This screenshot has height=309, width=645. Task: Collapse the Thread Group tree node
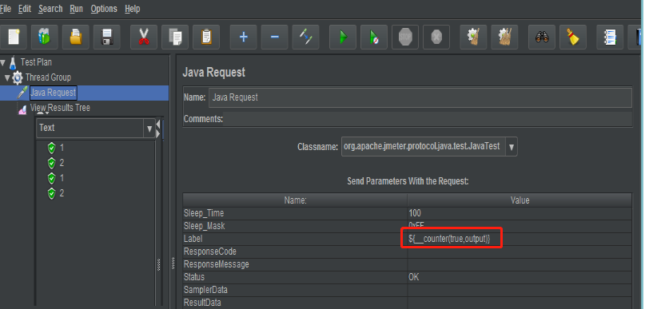tap(7, 77)
